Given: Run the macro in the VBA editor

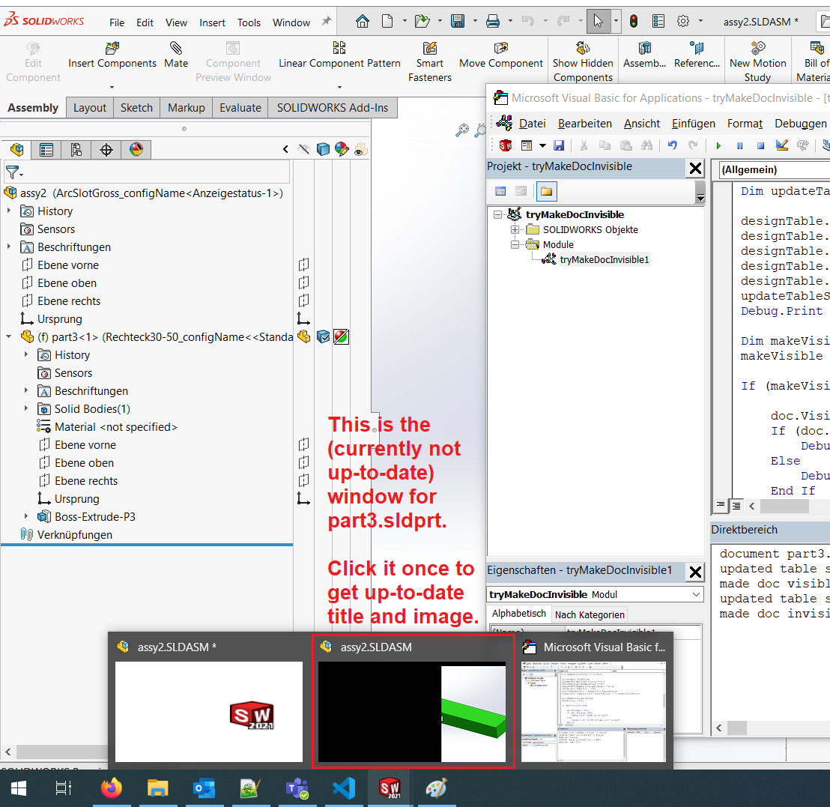Looking at the screenshot, I should (718, 145).
